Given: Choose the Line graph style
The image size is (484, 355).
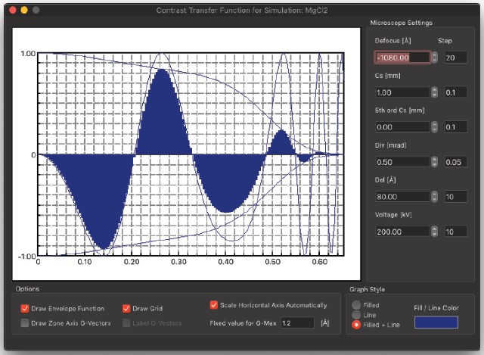Looking at the screenshot, I should [x=356, y=315].
